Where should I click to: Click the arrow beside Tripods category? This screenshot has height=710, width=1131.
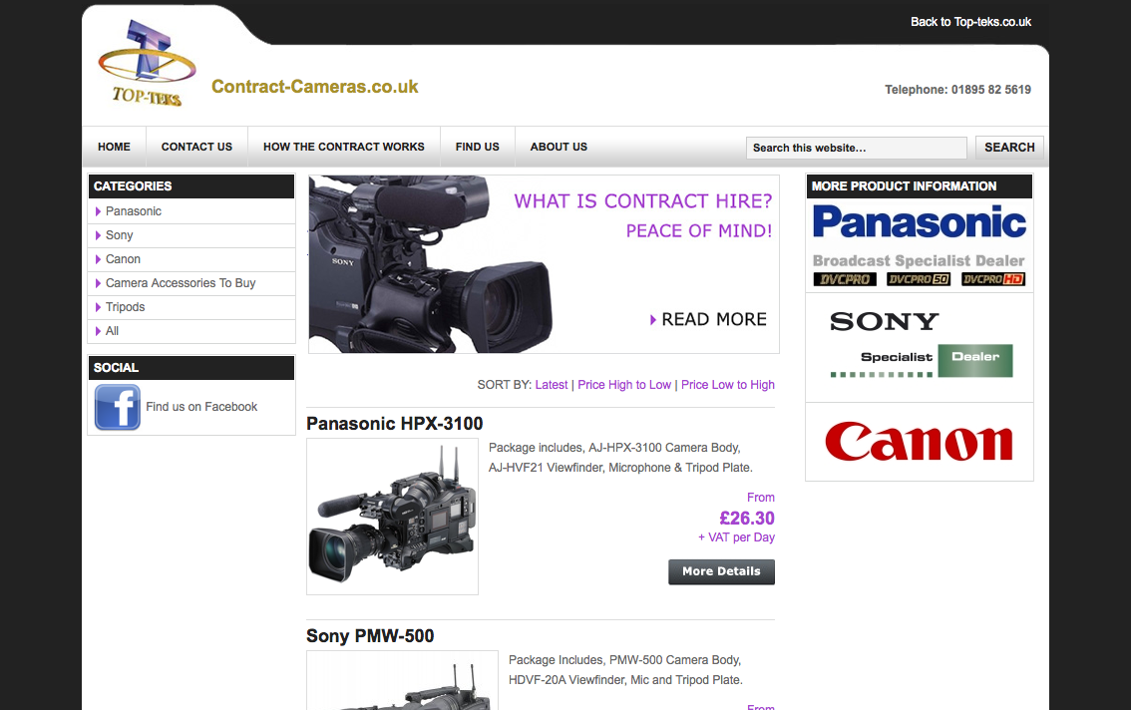[98, 307]
